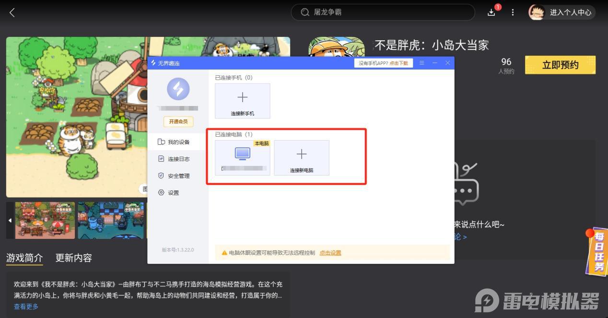Select 设置 in the sidebar

tap(178, 192)
